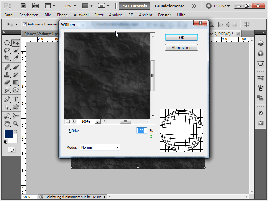Confirm Wölben dialog with OK
This screenshot has width=268, height=201.
[x=182, y=37]
